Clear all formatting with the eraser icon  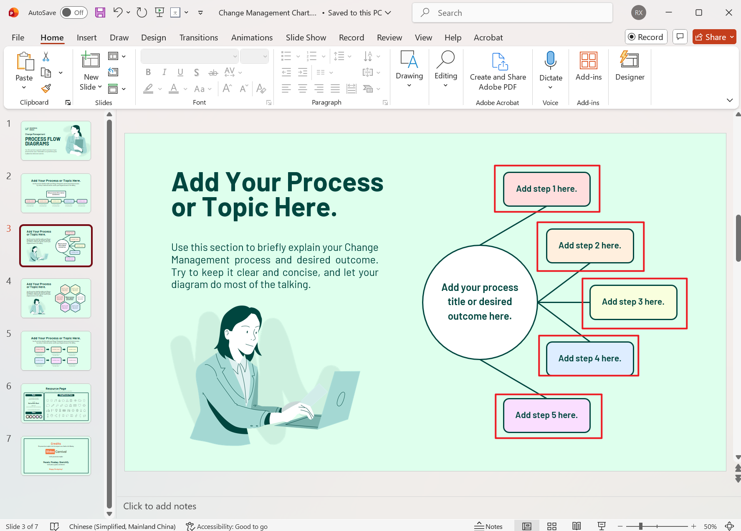261,89
